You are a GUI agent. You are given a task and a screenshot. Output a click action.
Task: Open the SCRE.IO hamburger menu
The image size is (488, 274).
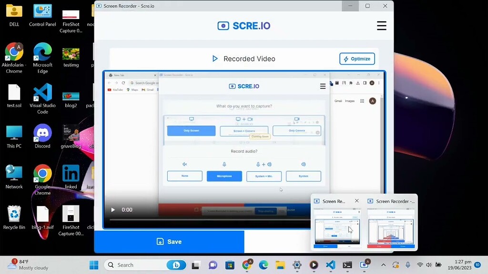(x=381, y=26)
